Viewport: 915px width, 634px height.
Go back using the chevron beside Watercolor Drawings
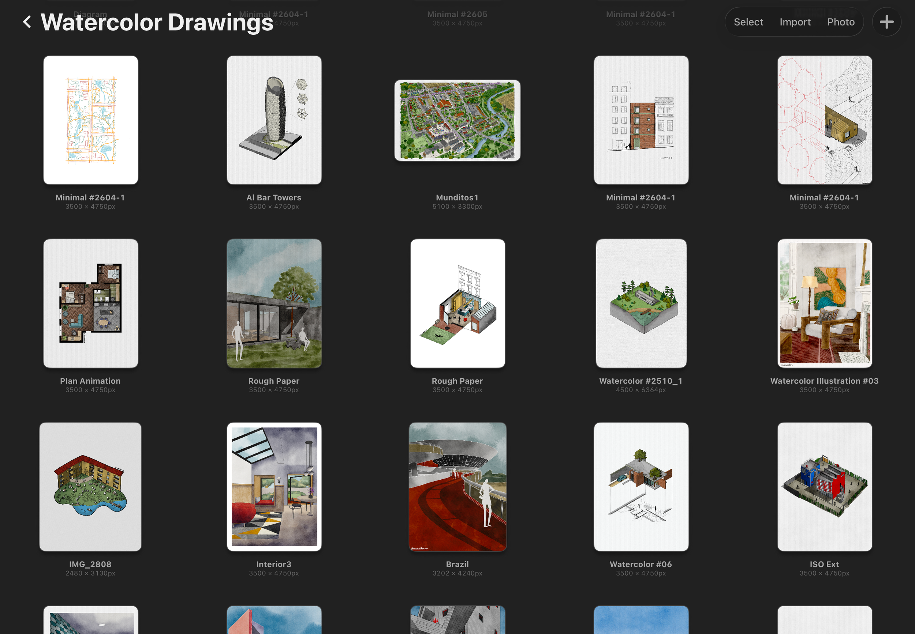coord(27,22)
